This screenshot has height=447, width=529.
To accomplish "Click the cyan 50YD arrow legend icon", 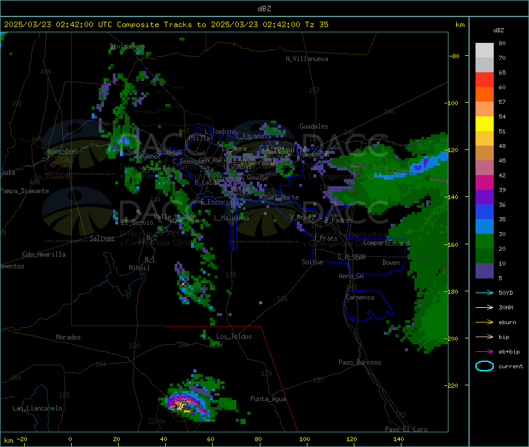I will click(x=484, y=293).
